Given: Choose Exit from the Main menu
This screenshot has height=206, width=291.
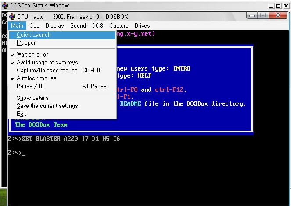Looking at the screenshot, I should tap(62, 114).
